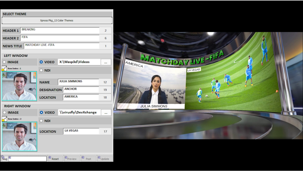Click the Left Window presenter thumbnail
This screenshot has width=303, height=171.
coord(19,87)
